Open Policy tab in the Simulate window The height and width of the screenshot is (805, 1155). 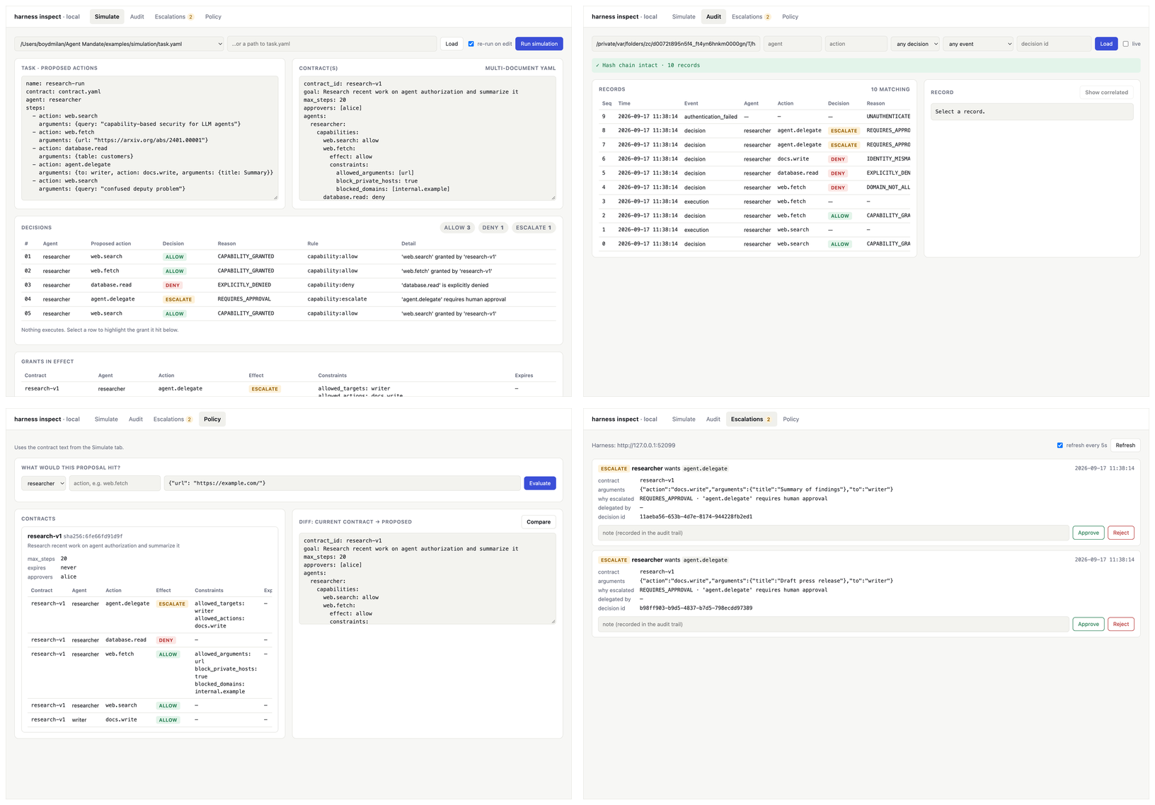pyautogui.click(x=213, y=16)
